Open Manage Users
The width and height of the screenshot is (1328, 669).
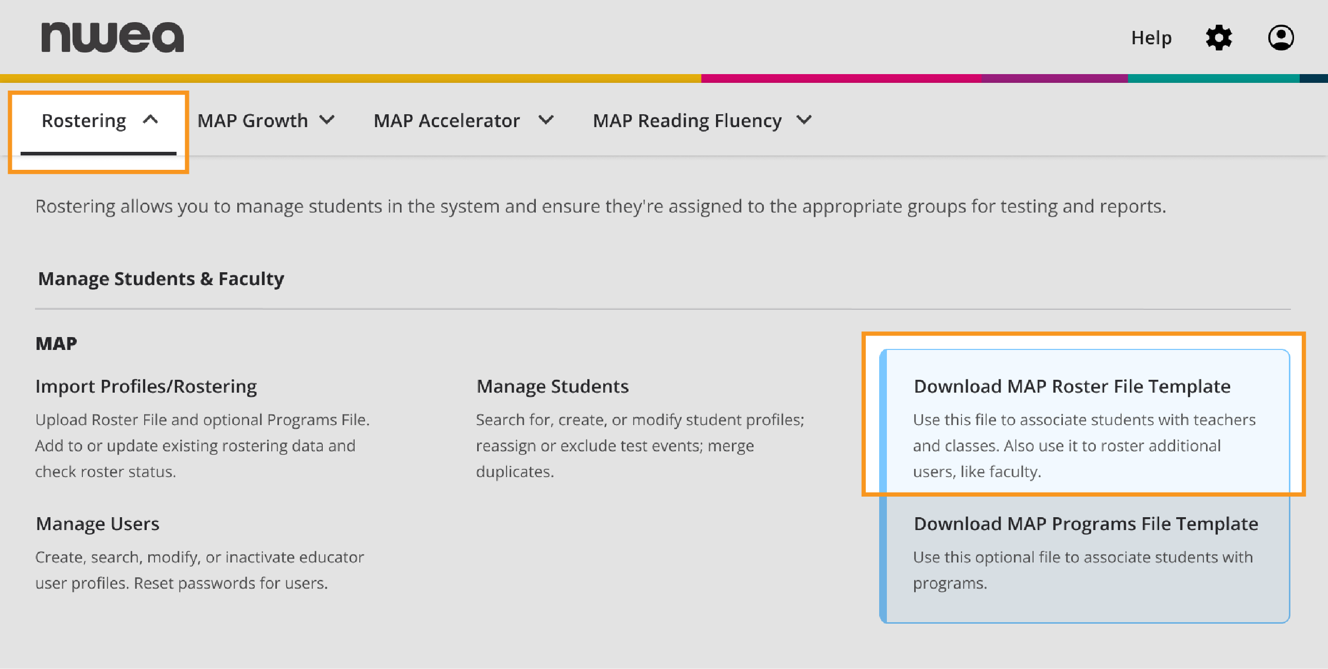pyautogui.click(x=97, y=524)
